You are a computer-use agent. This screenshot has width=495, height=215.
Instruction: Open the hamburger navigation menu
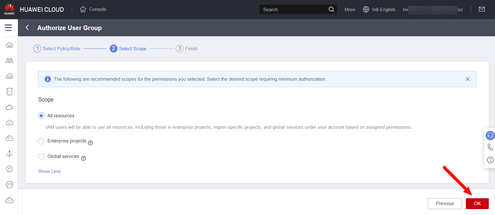[x=8, y=28]
